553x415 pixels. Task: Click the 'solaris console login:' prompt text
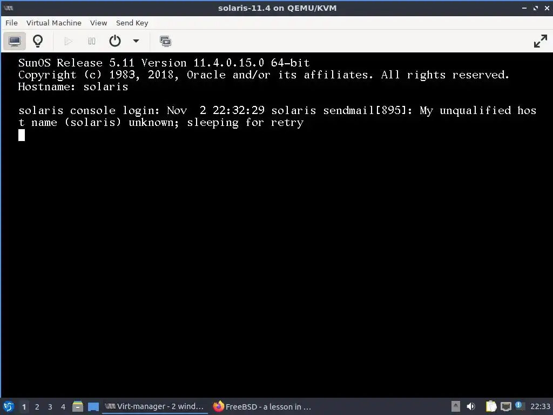click(89, 110)
